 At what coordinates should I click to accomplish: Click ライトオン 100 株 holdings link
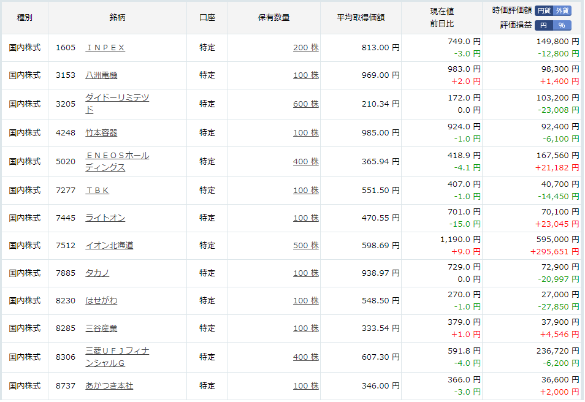[306, 218]
